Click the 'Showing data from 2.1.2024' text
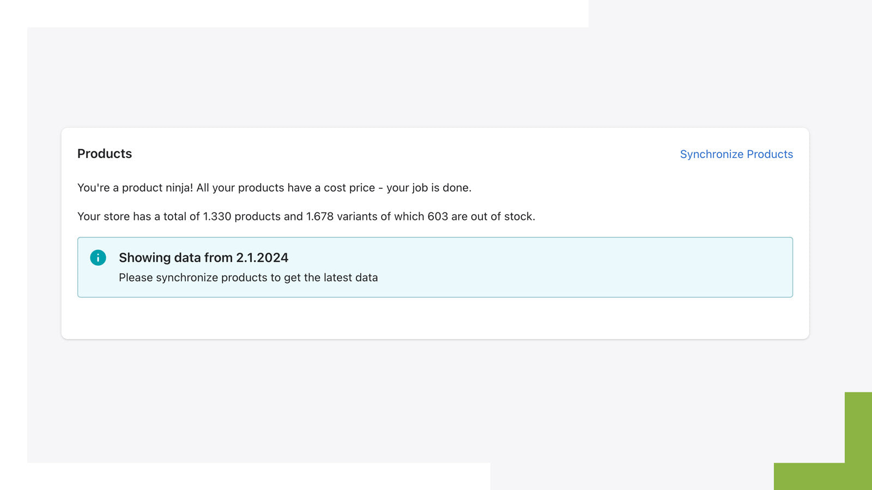Image resolution: width=872 pixels, height=490 pixels. tap(203, 258)
